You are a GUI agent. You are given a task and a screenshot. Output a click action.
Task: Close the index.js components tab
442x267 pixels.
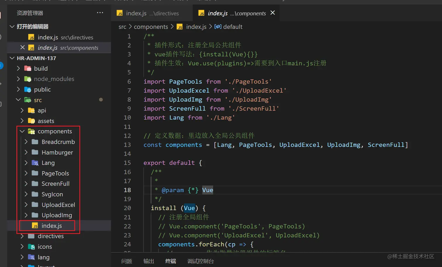pos(272,13)
